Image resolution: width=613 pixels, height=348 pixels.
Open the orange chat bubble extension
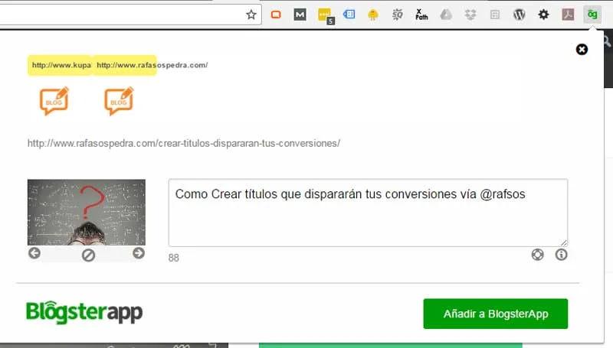point(276,15)
